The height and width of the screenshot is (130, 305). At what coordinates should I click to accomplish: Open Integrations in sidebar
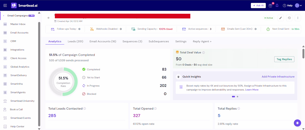click(x=17, y=50)
